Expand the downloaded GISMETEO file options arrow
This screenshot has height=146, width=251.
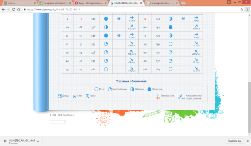tap(38, 141)
